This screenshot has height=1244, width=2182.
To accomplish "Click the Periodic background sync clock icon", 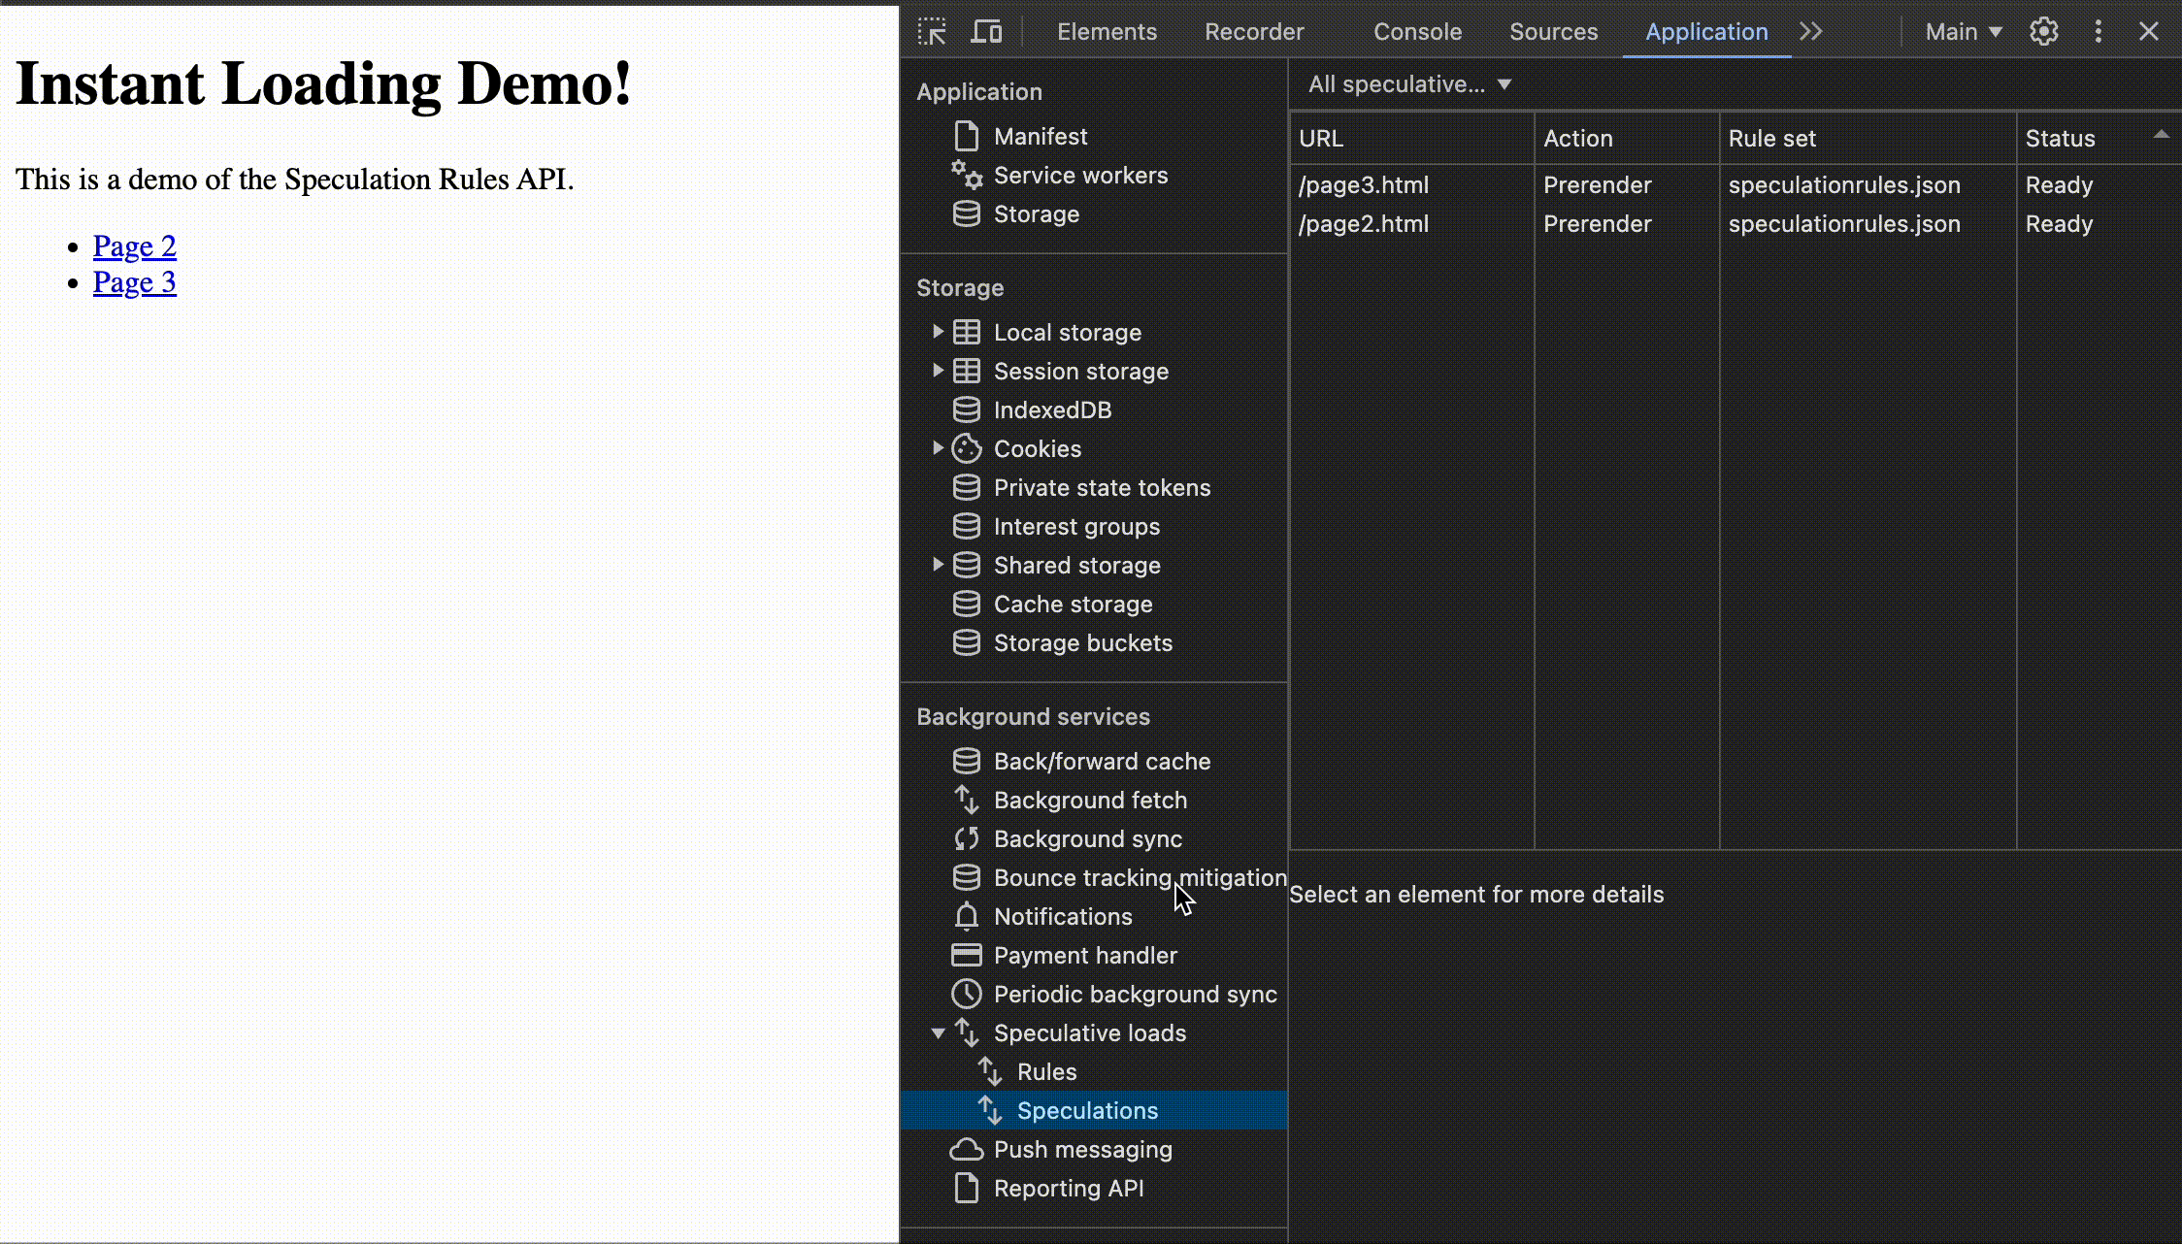I will (x=966, y=994).
